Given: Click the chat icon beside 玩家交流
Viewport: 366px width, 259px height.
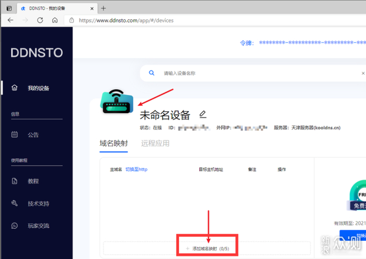Looking at the screenshot, I should [x=15, y=226].
